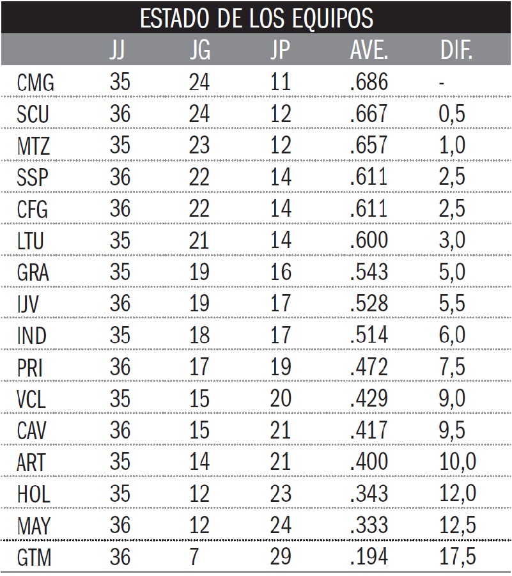Select the JJ column header

coord(117,49)
